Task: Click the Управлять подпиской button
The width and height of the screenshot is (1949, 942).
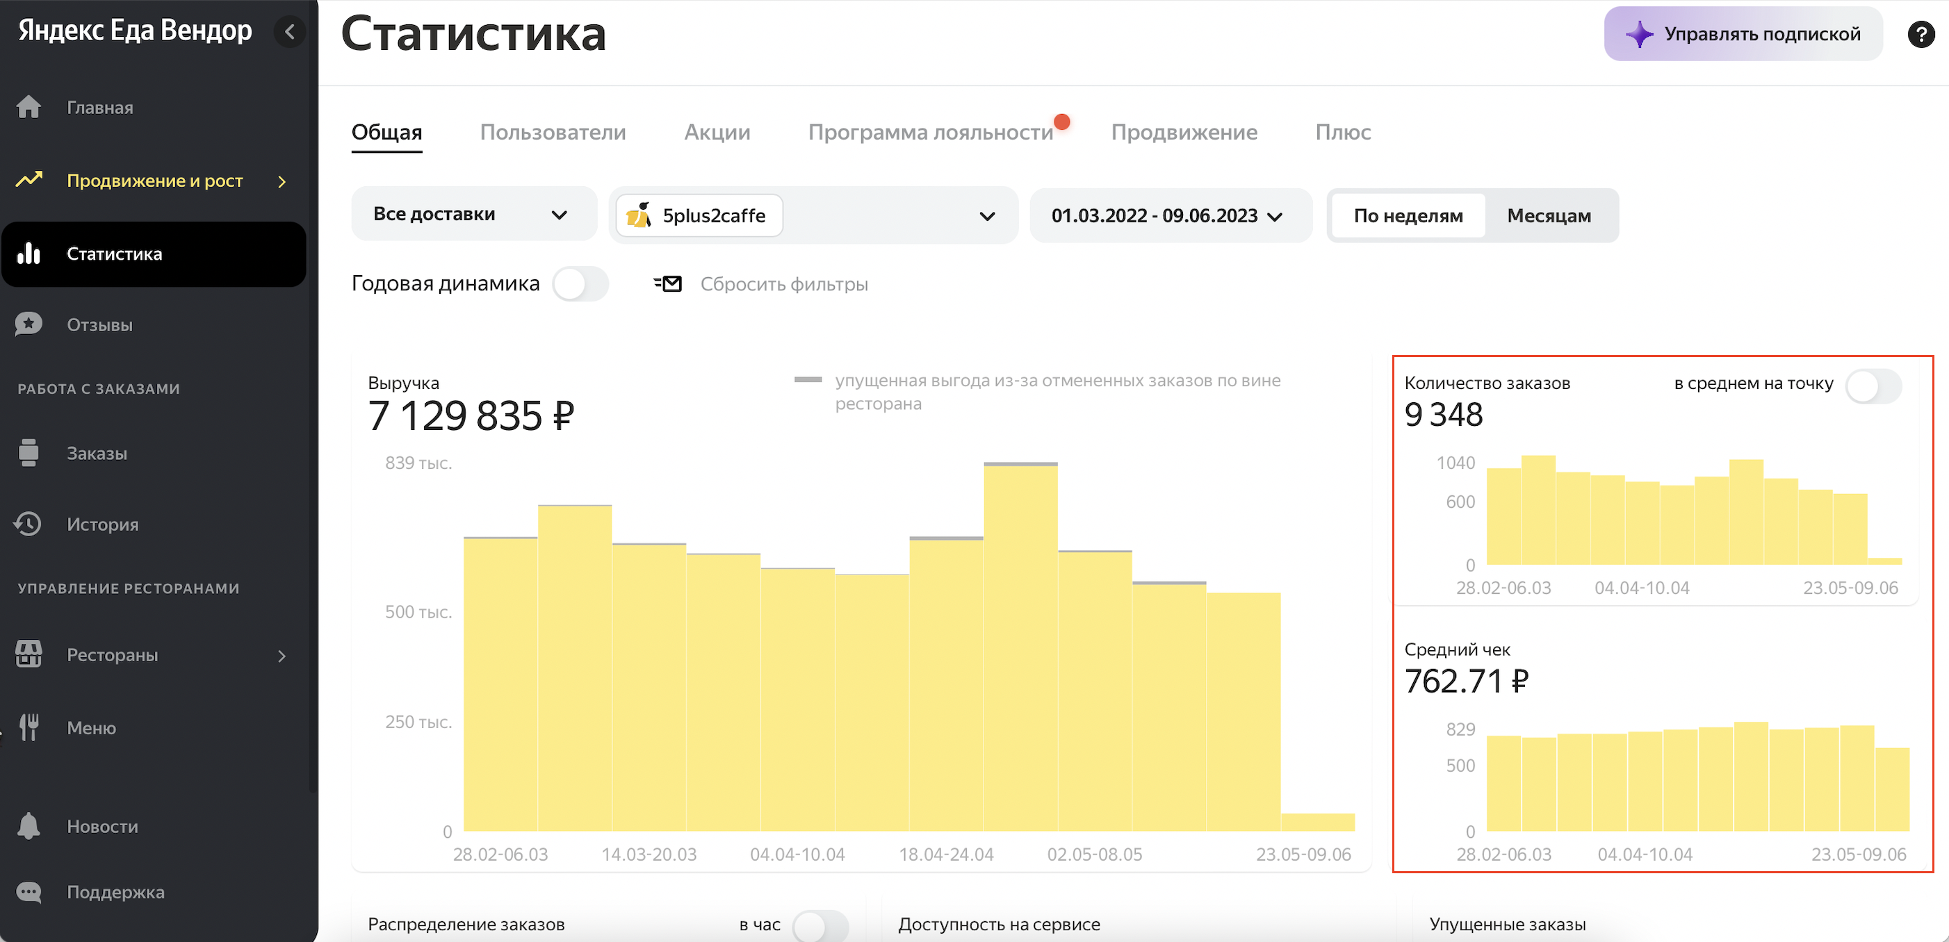Action: (1743, 34)
